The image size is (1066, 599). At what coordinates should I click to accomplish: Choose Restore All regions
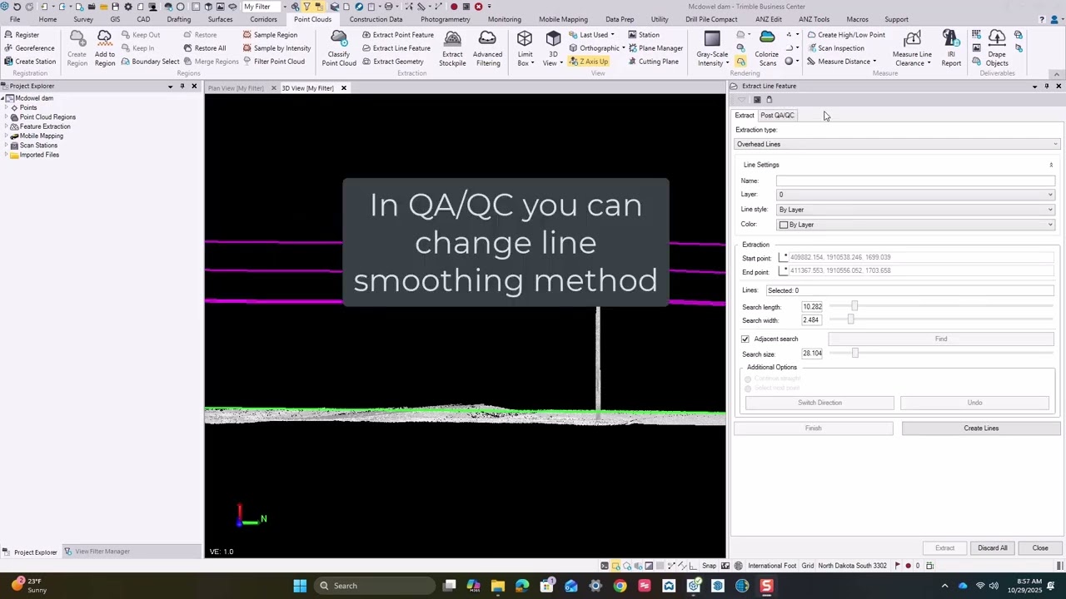(x=204, y=48)
